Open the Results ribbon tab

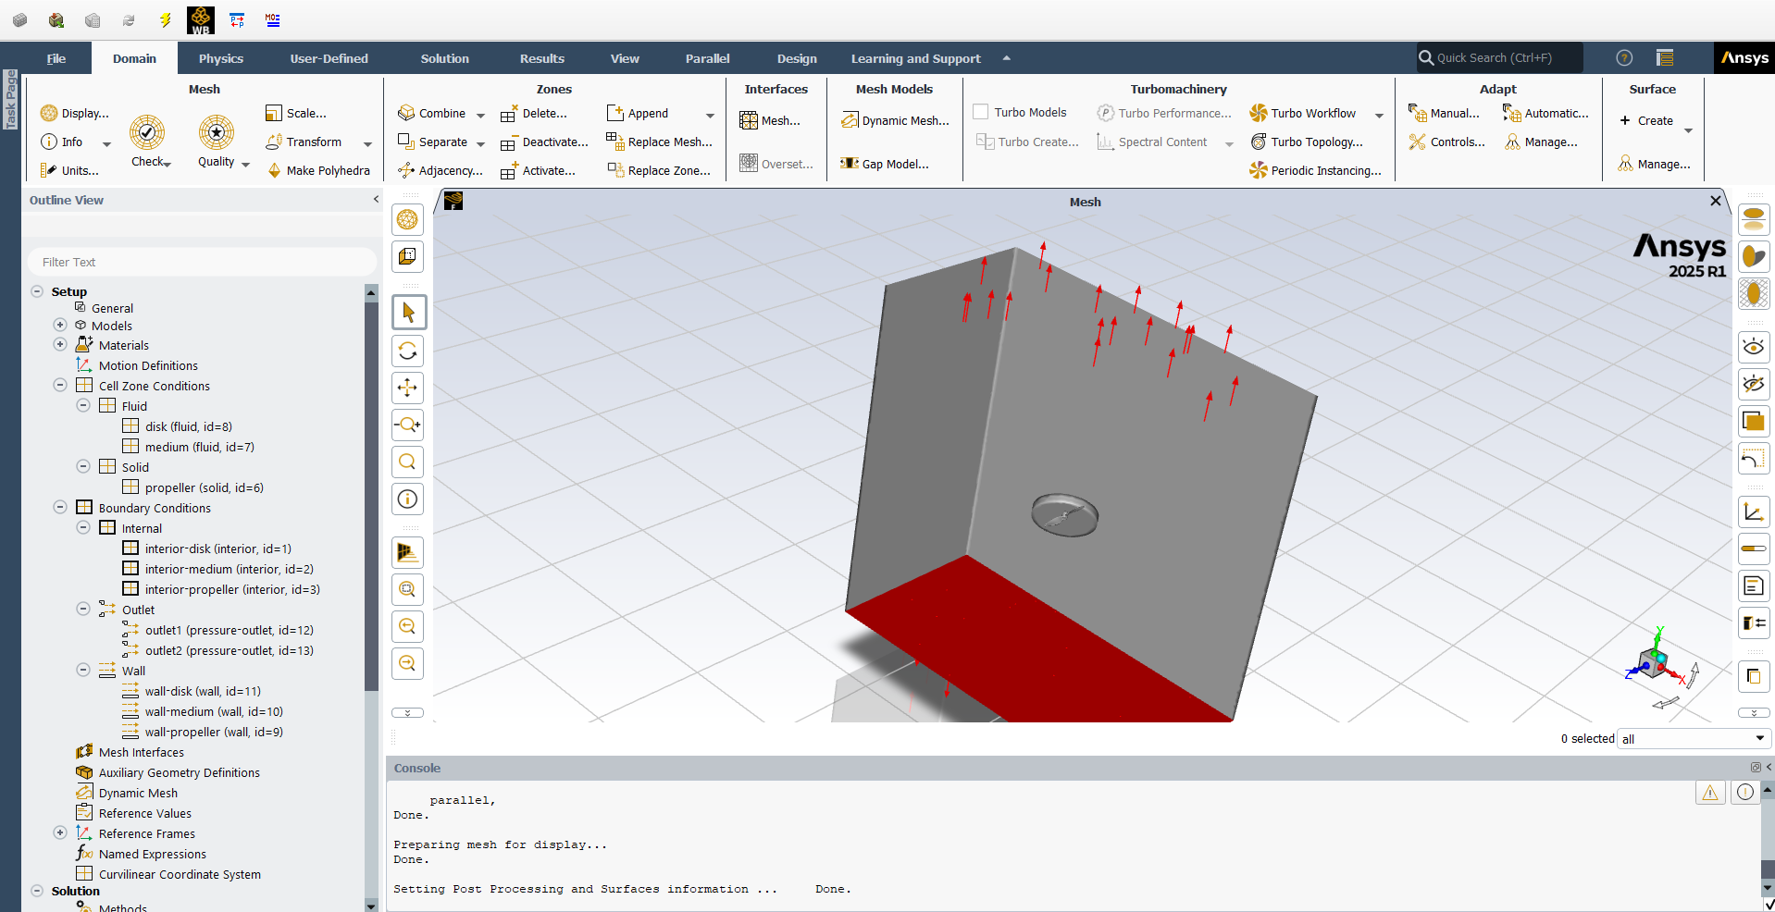(x=541, y=58)
